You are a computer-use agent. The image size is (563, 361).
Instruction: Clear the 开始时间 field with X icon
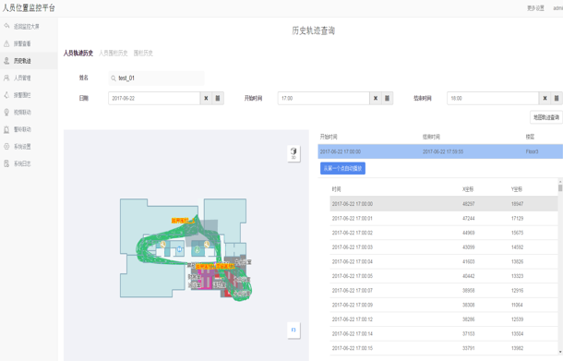pyautogui.click(x=376, y=98)
